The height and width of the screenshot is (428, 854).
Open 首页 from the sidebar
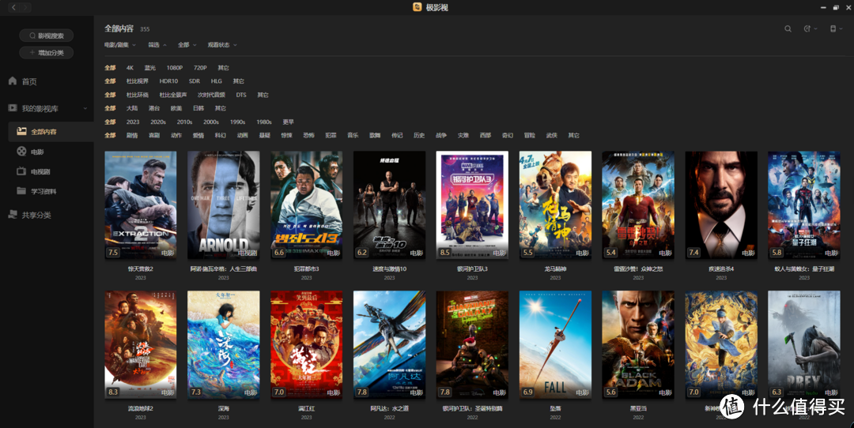[29, 81]
